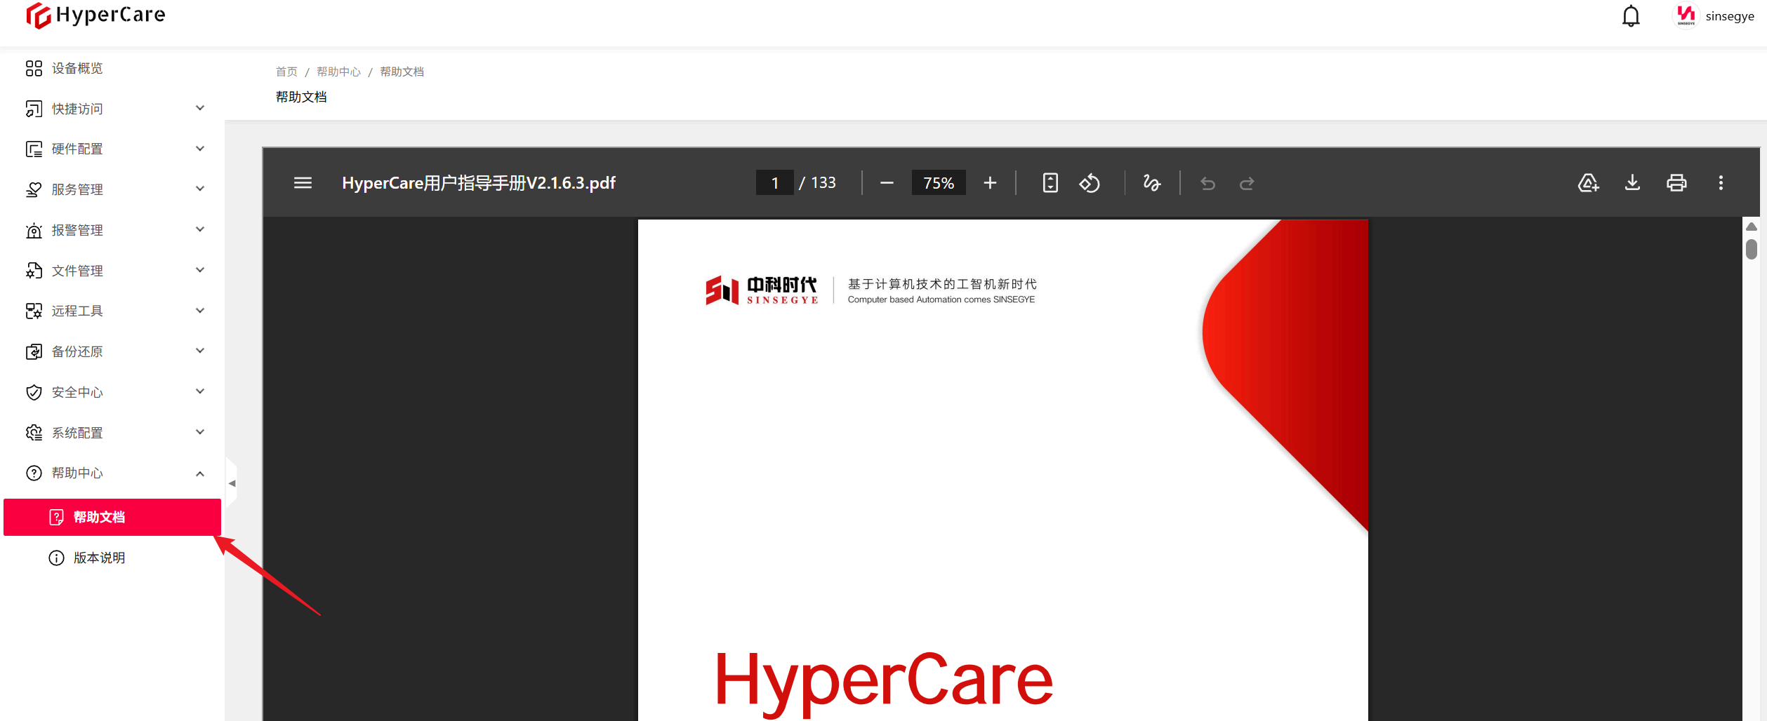Open the sinsegye user avatar

1686,15
